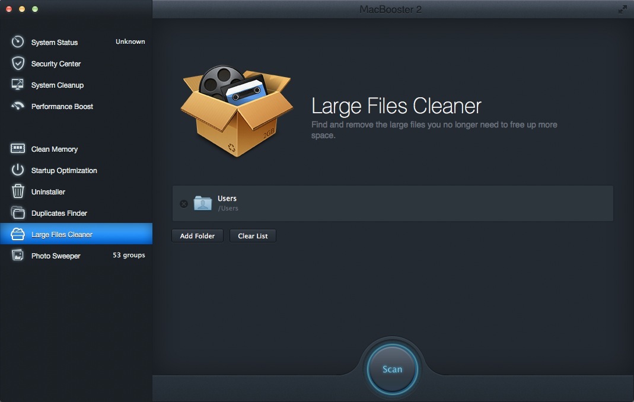634x402 pixels.
Task: Click the Large Files Cleaner box icon in sidebar
Action: pyautogui.click(x=17, y=234)
